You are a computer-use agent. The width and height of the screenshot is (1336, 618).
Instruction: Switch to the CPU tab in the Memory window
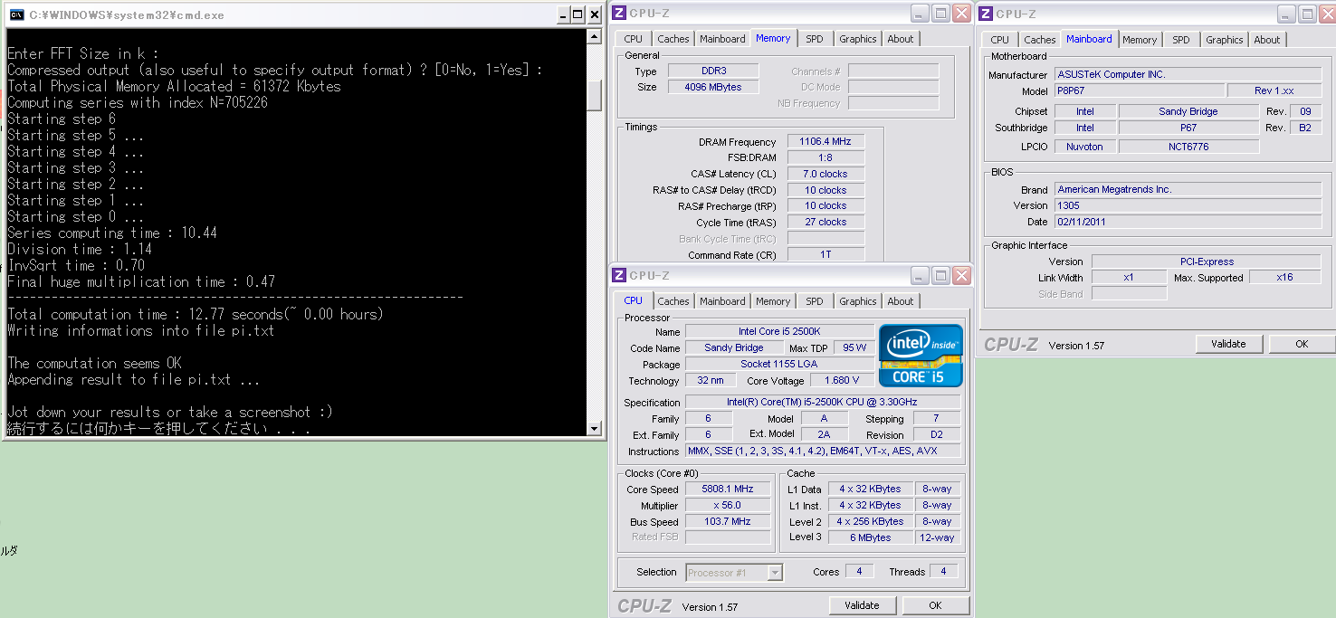[634, 39]
